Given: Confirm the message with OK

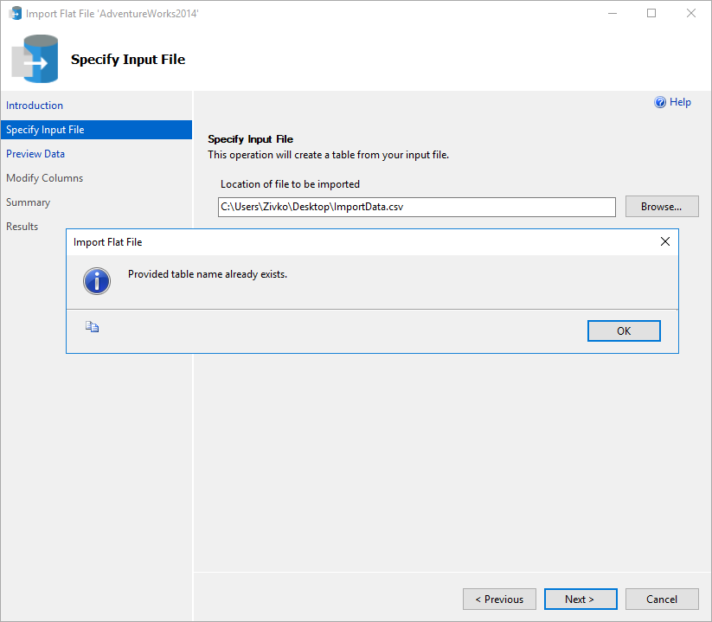Looking at the screenshot, I should 624,331.
